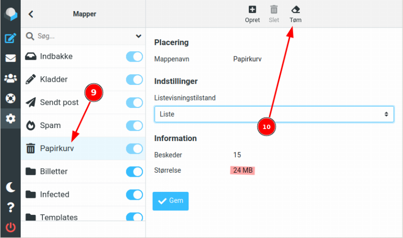Click Tøm to empty the folder

295,14
